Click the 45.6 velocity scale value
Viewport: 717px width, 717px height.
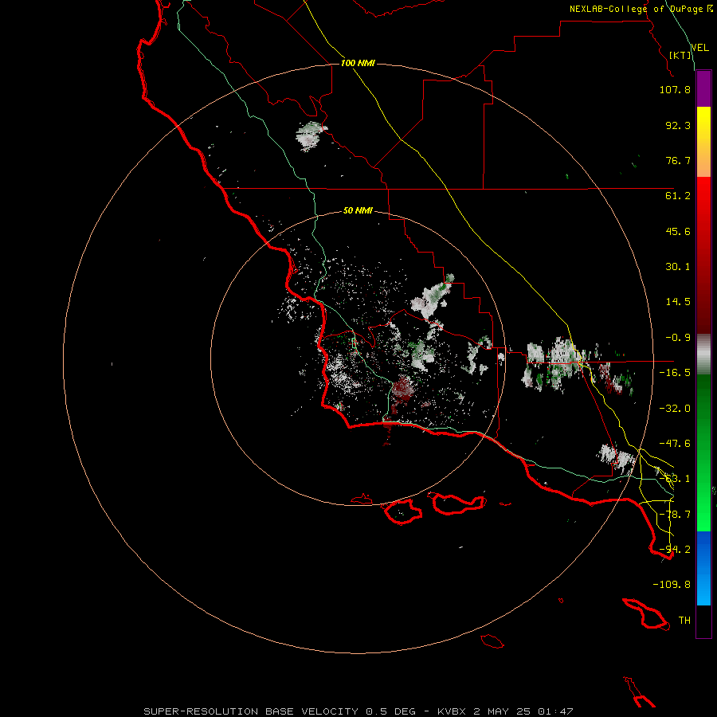(678, 231)
